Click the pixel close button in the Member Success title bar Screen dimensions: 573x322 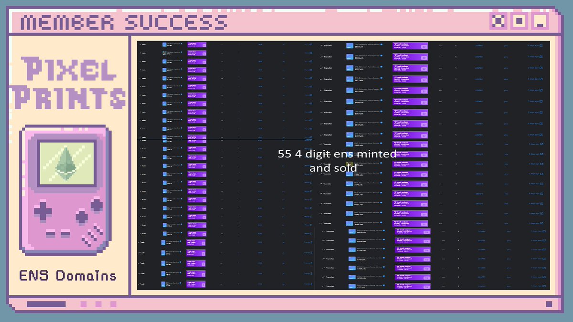coord(498,21)
